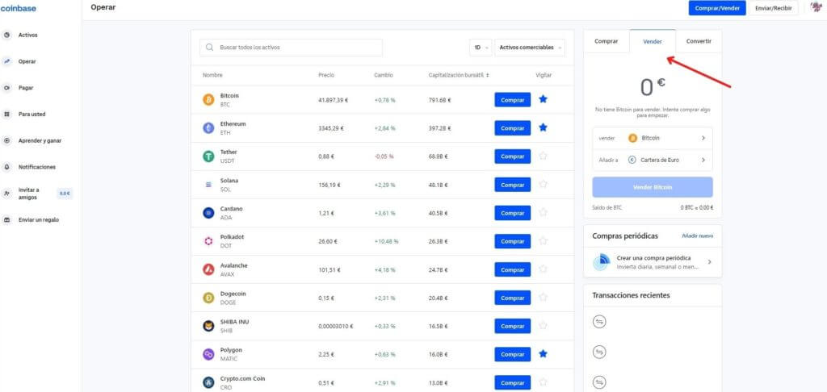
Task: Open the Notificaciones bell icon
Action: (x=6, y=167)
